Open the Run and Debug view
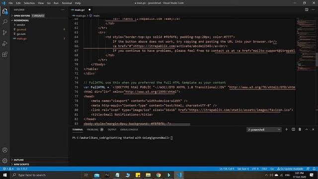Screen dimensions: 318x179 pos(4,43)
